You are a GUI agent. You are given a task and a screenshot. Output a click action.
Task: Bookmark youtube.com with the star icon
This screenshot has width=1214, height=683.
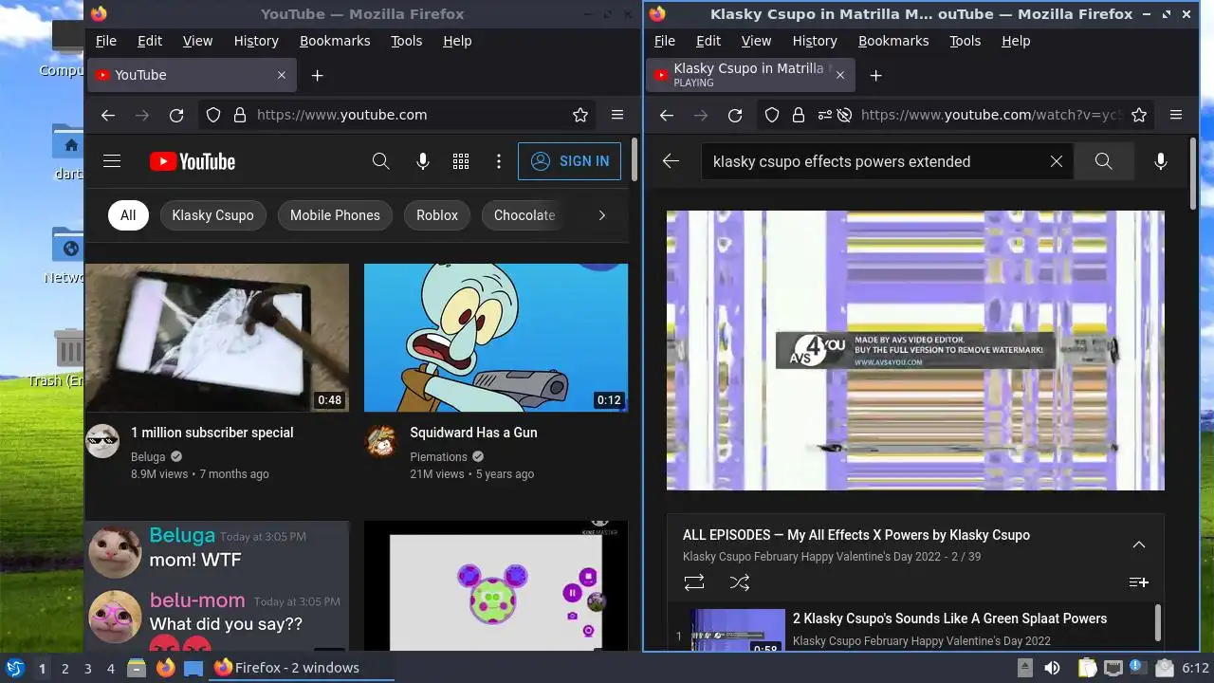(580, 115)
